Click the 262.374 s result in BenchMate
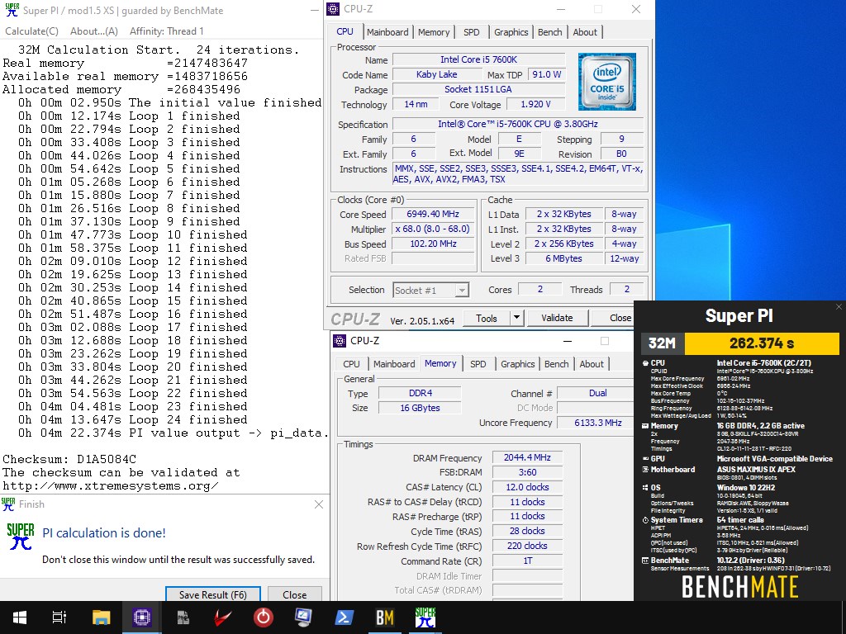846x634 pixels. click(x=761, y=343)
